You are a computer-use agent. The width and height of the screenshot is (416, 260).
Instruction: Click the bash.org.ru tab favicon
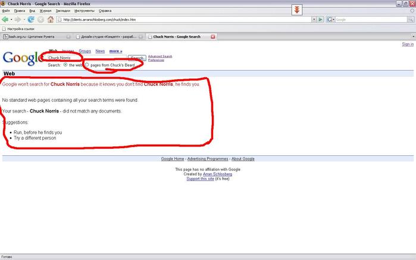(5, 37)
